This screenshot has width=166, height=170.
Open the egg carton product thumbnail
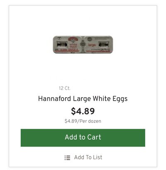coord(83,44)
